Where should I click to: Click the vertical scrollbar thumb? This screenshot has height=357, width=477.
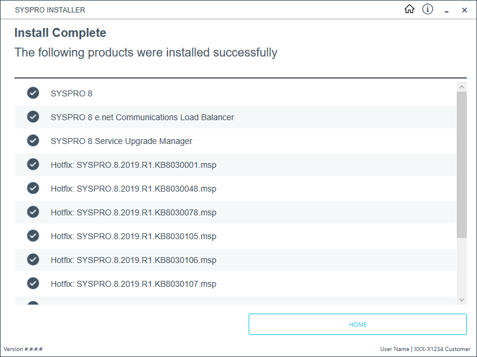461,165
